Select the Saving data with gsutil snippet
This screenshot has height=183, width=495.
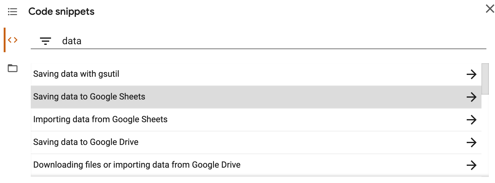76,74
